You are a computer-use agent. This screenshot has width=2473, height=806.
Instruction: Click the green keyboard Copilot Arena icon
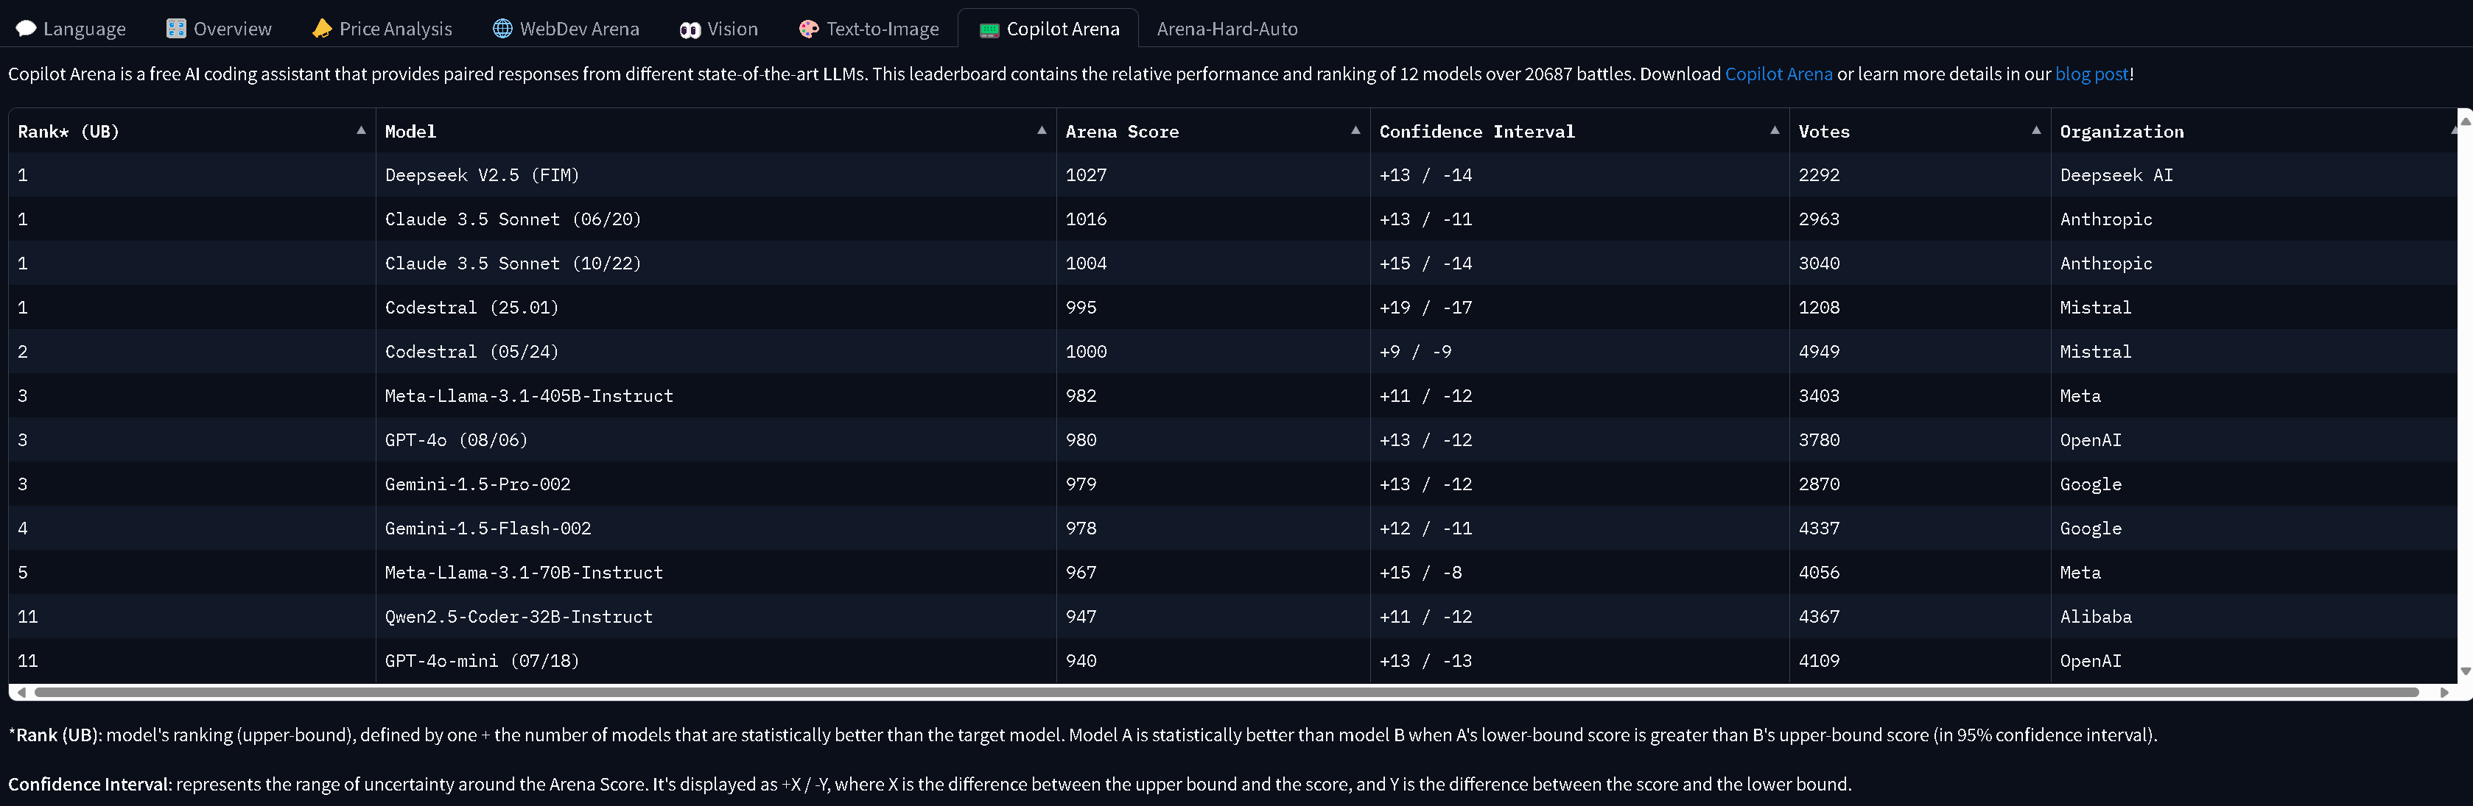[x=989, y=29]
